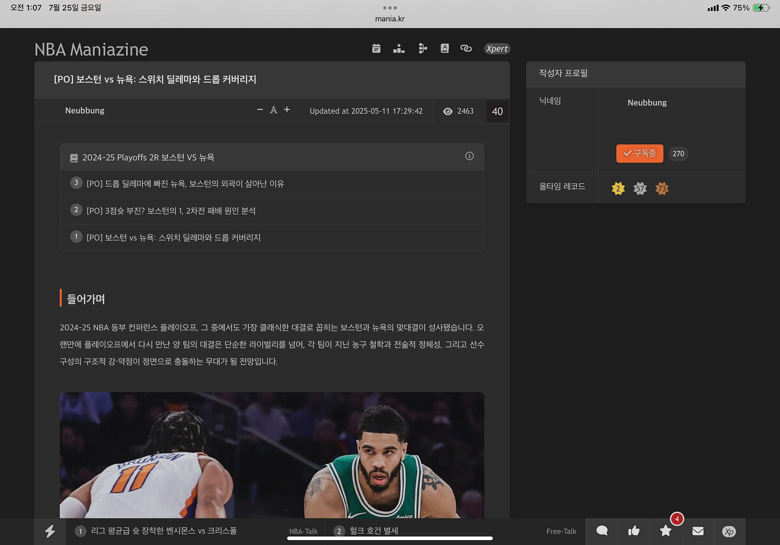Toggle the 구독중 subscription button
This screenshot has width=780, height=545.
coord(639,154)
